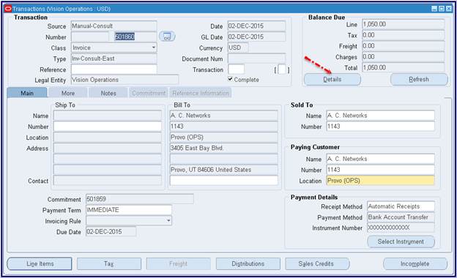
Task: Click the Freight button at the bottom
Action: [x=179, y=264]
